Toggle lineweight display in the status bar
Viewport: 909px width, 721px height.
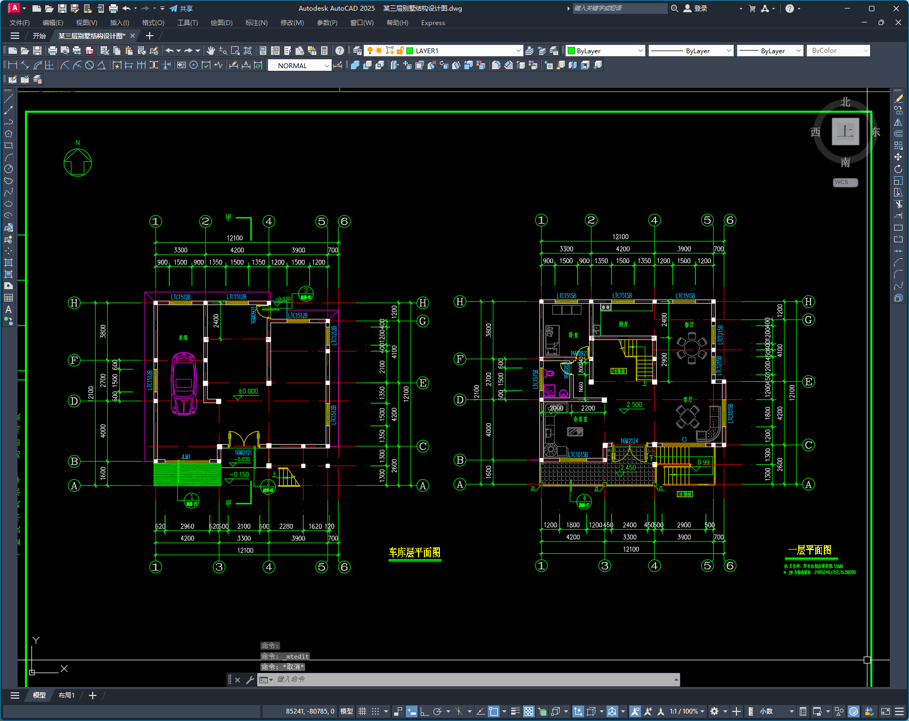click(515, 711)
